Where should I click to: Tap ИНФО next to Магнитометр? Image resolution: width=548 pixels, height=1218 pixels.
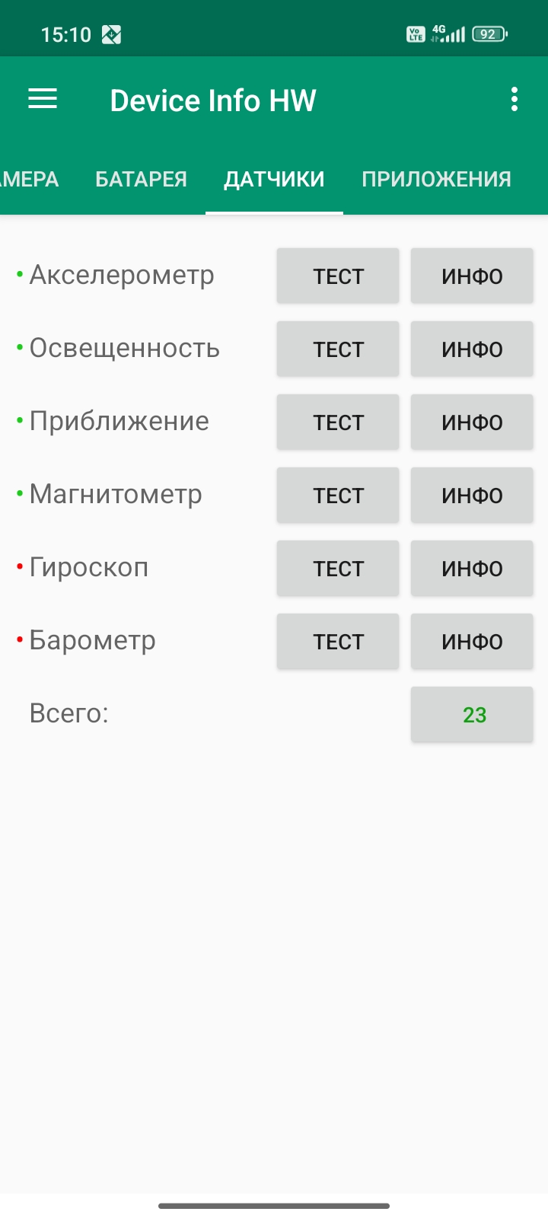[x=472, y=496]
